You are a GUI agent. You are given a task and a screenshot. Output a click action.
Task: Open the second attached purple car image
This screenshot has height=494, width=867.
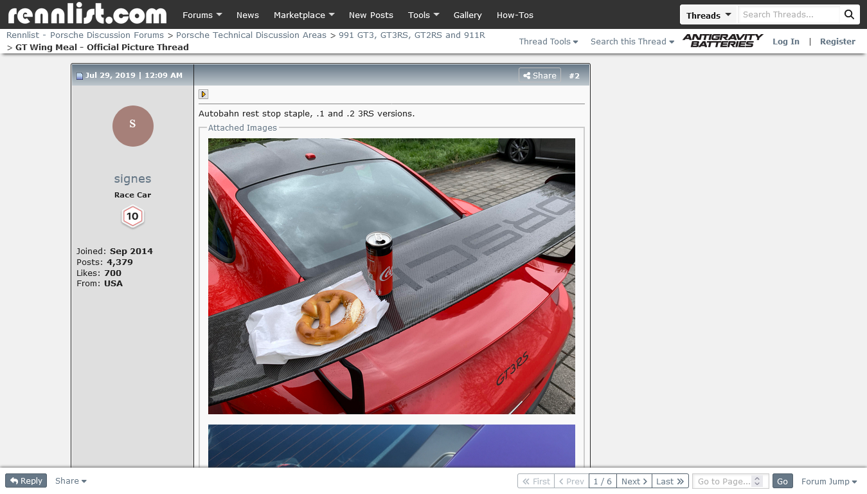point(391,446)
